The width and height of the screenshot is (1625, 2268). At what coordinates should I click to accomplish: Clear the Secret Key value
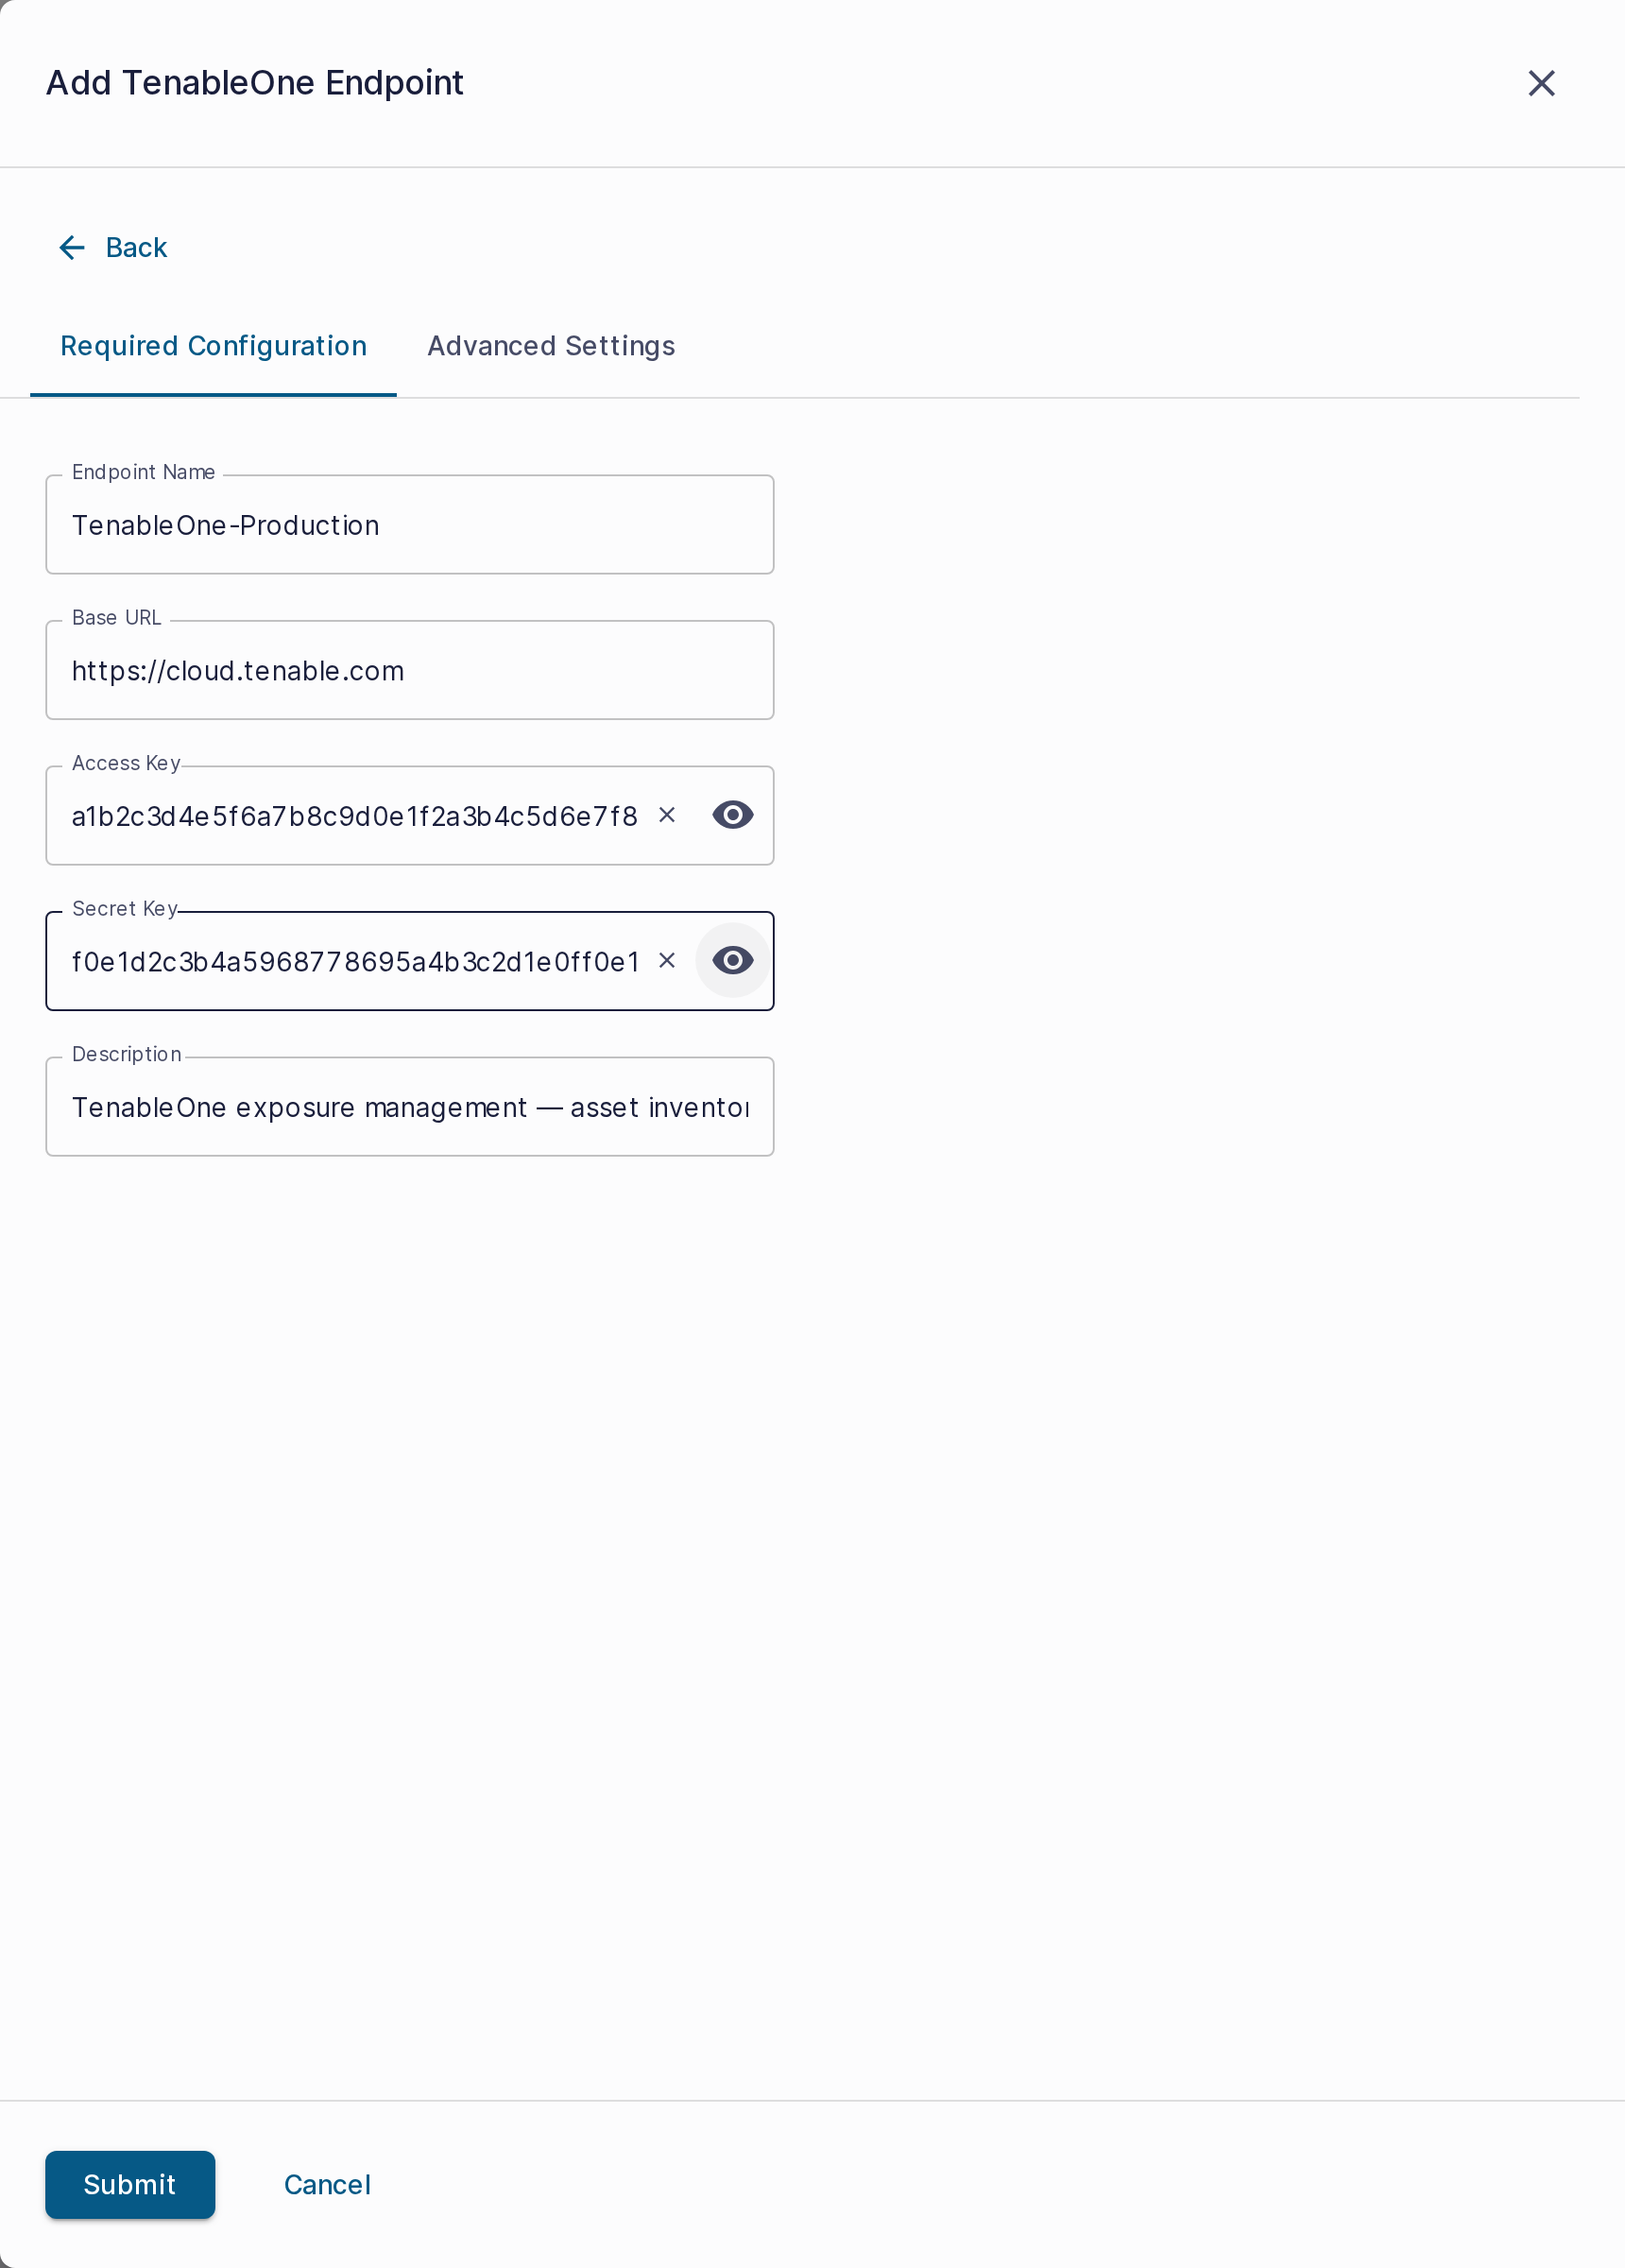(x=667, y=960)
